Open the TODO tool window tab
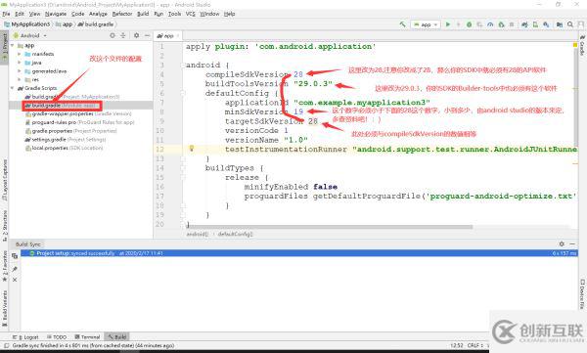Screen dimensions: 587x353 [57, 337]
